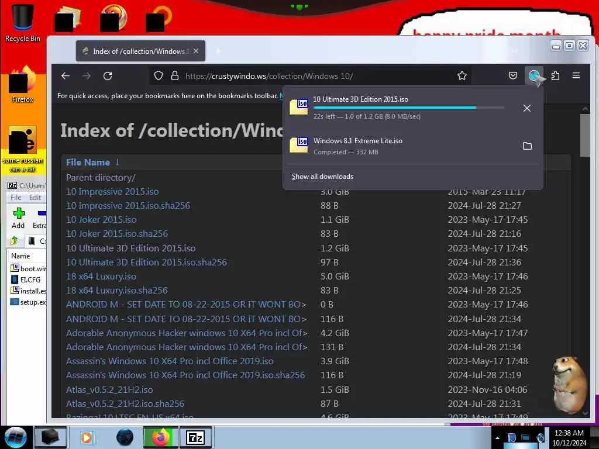The height and width of the screenshot is (449, 599).
Task: Open the 7-Zip Edit menu
Action: pos(35,198)
